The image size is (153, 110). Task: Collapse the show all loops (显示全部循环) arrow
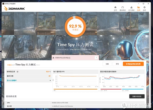coord(50,80)
